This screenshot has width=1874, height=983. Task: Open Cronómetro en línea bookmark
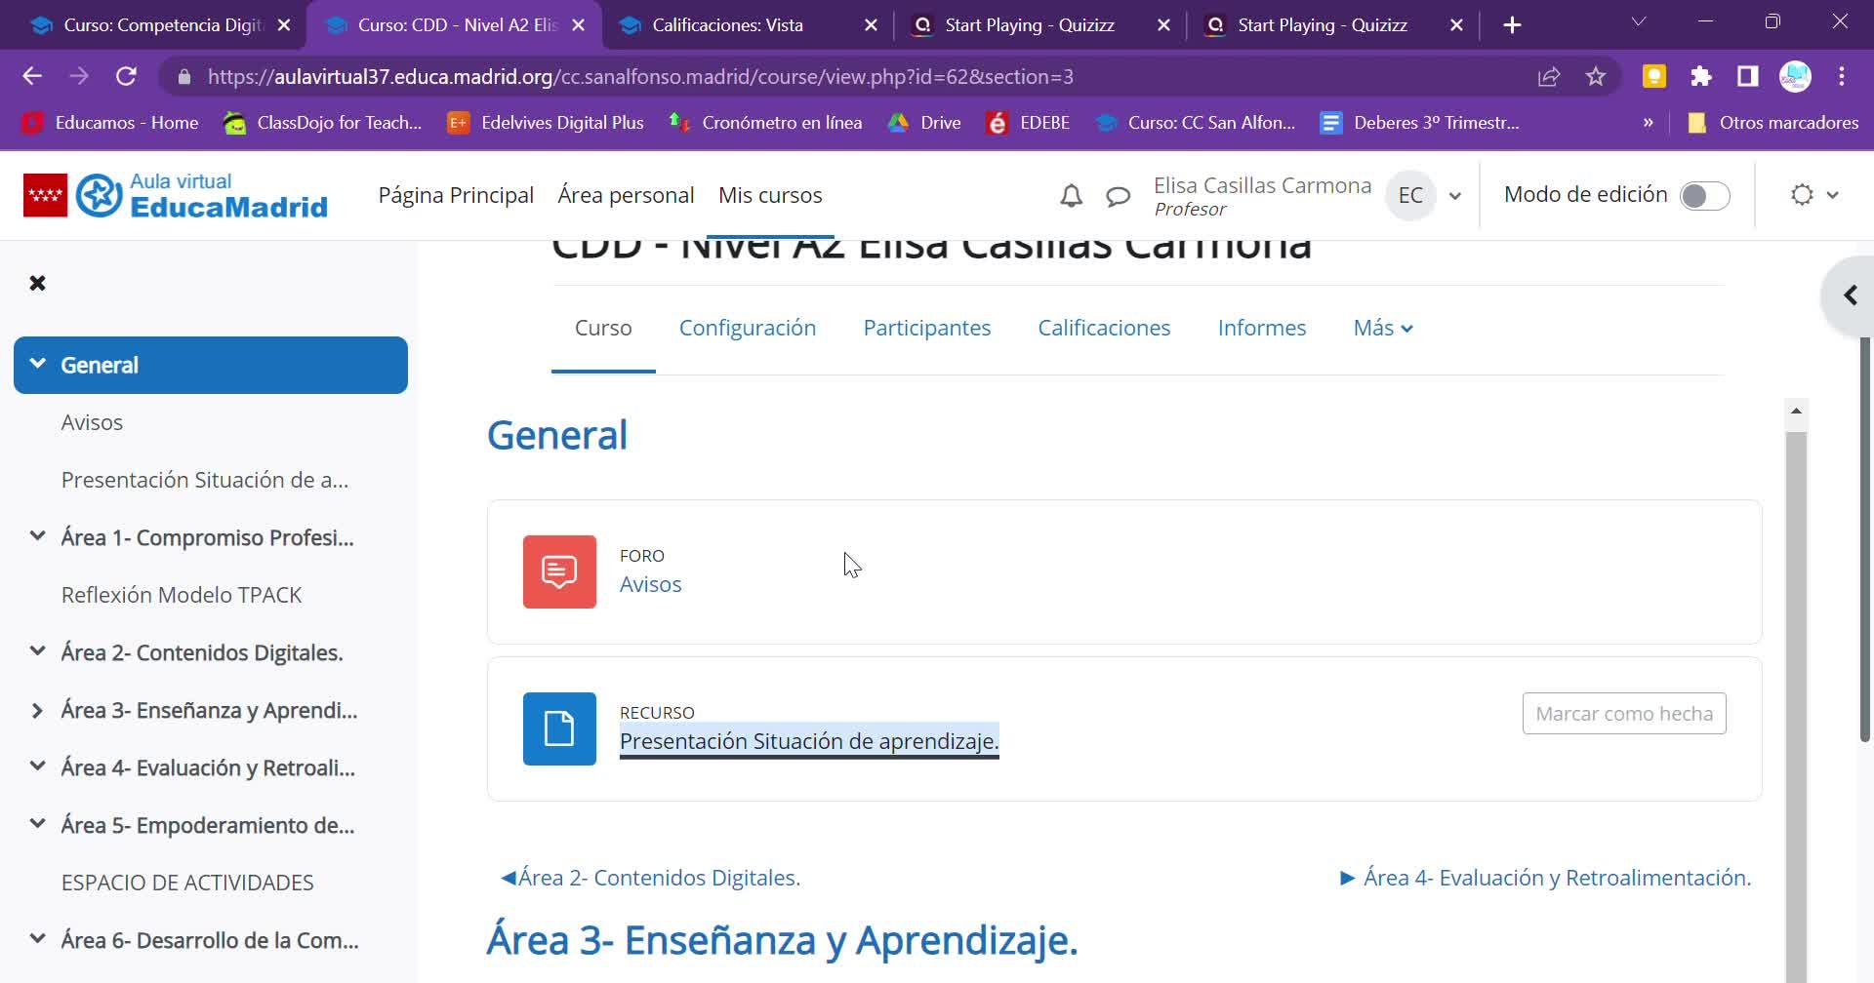(x=765, y=123)
